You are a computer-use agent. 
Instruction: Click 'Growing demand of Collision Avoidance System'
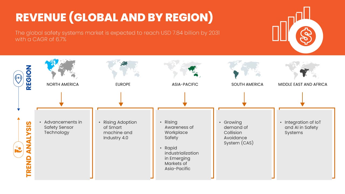tap(239, 133)
